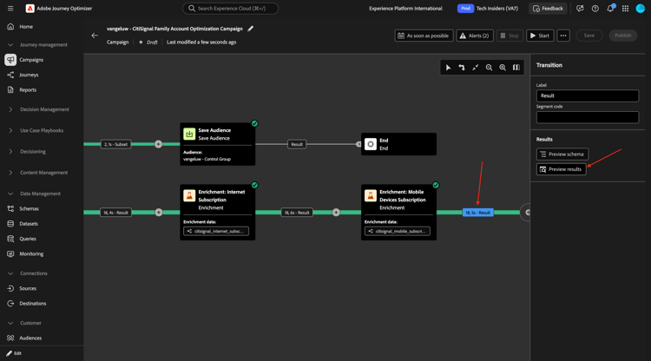
Task: Open Campaigns in the sidebar
Action: [x=31, y=60]
